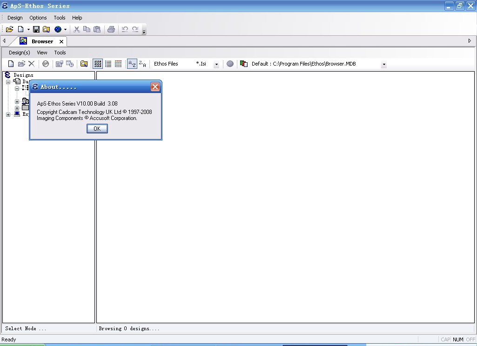Open the Browser Tools menu beside View
Image resolution: width=477 pixels, height=346 pixels.
pos(60,53)
